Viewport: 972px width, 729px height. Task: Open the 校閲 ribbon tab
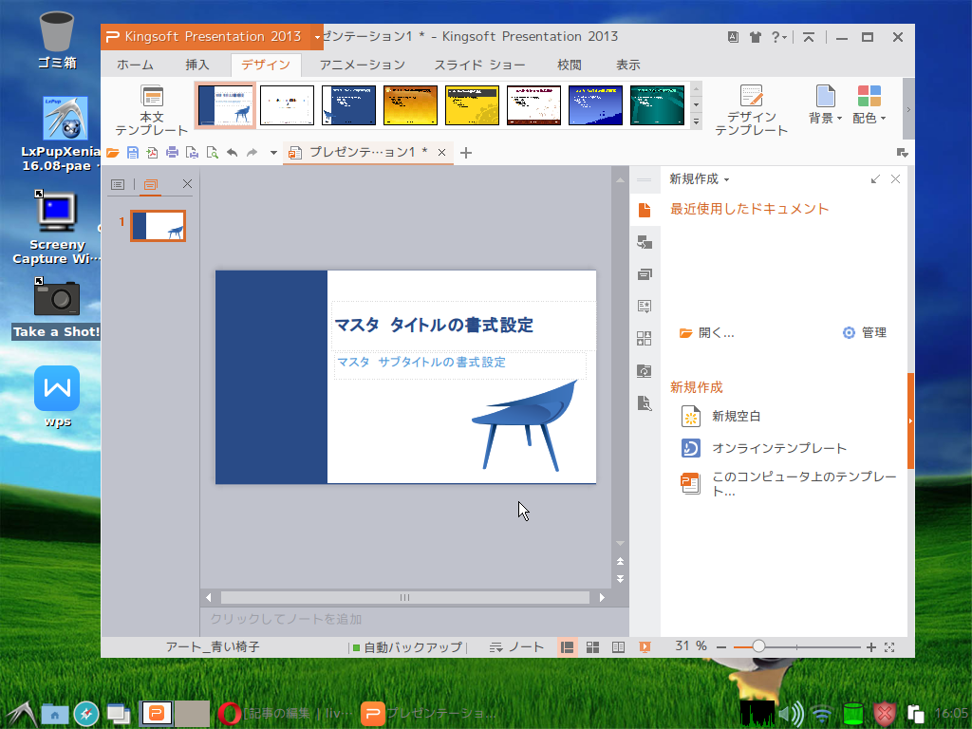pos(570,65)
